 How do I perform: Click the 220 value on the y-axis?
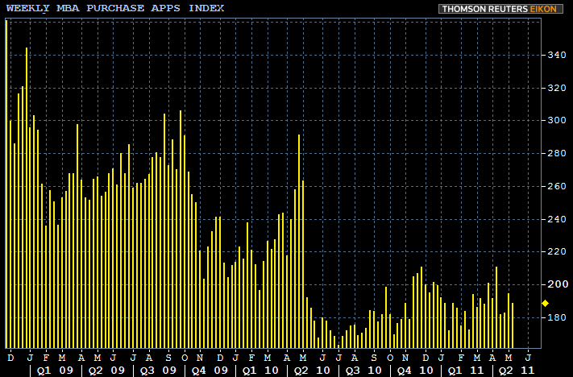click(x=555, y=252)
